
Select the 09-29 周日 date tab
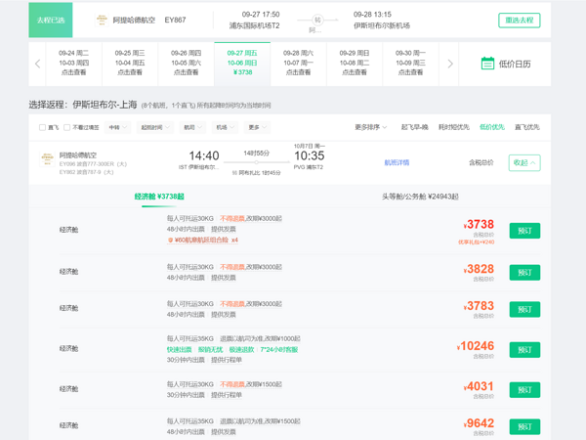coord(355,64)
